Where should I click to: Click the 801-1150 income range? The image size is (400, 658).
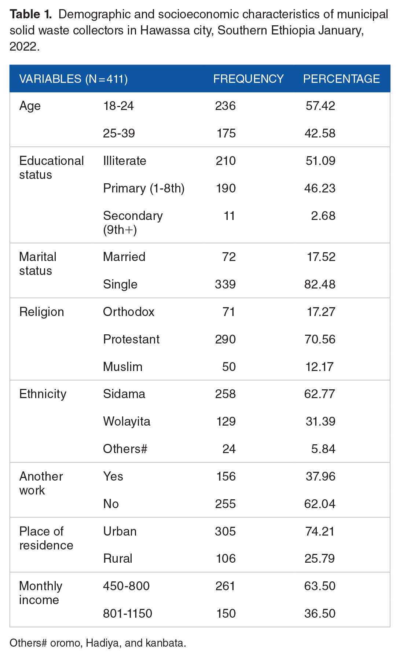coord(127,614)
